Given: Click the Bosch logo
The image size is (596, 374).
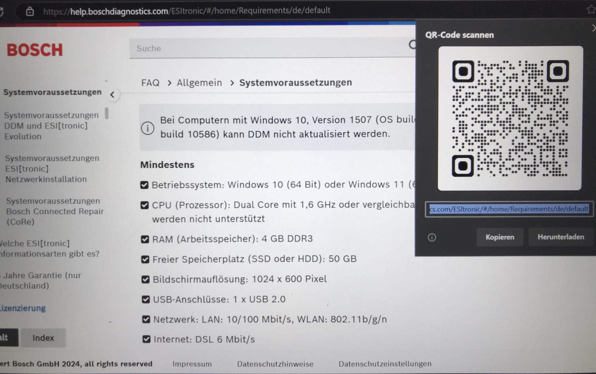Looking at the screenshot, I should point(35,50).
